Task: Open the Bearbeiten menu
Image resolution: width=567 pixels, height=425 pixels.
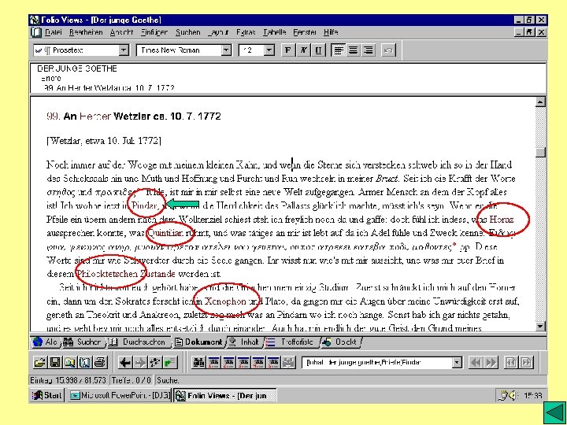Action: (x=86, y=32)
